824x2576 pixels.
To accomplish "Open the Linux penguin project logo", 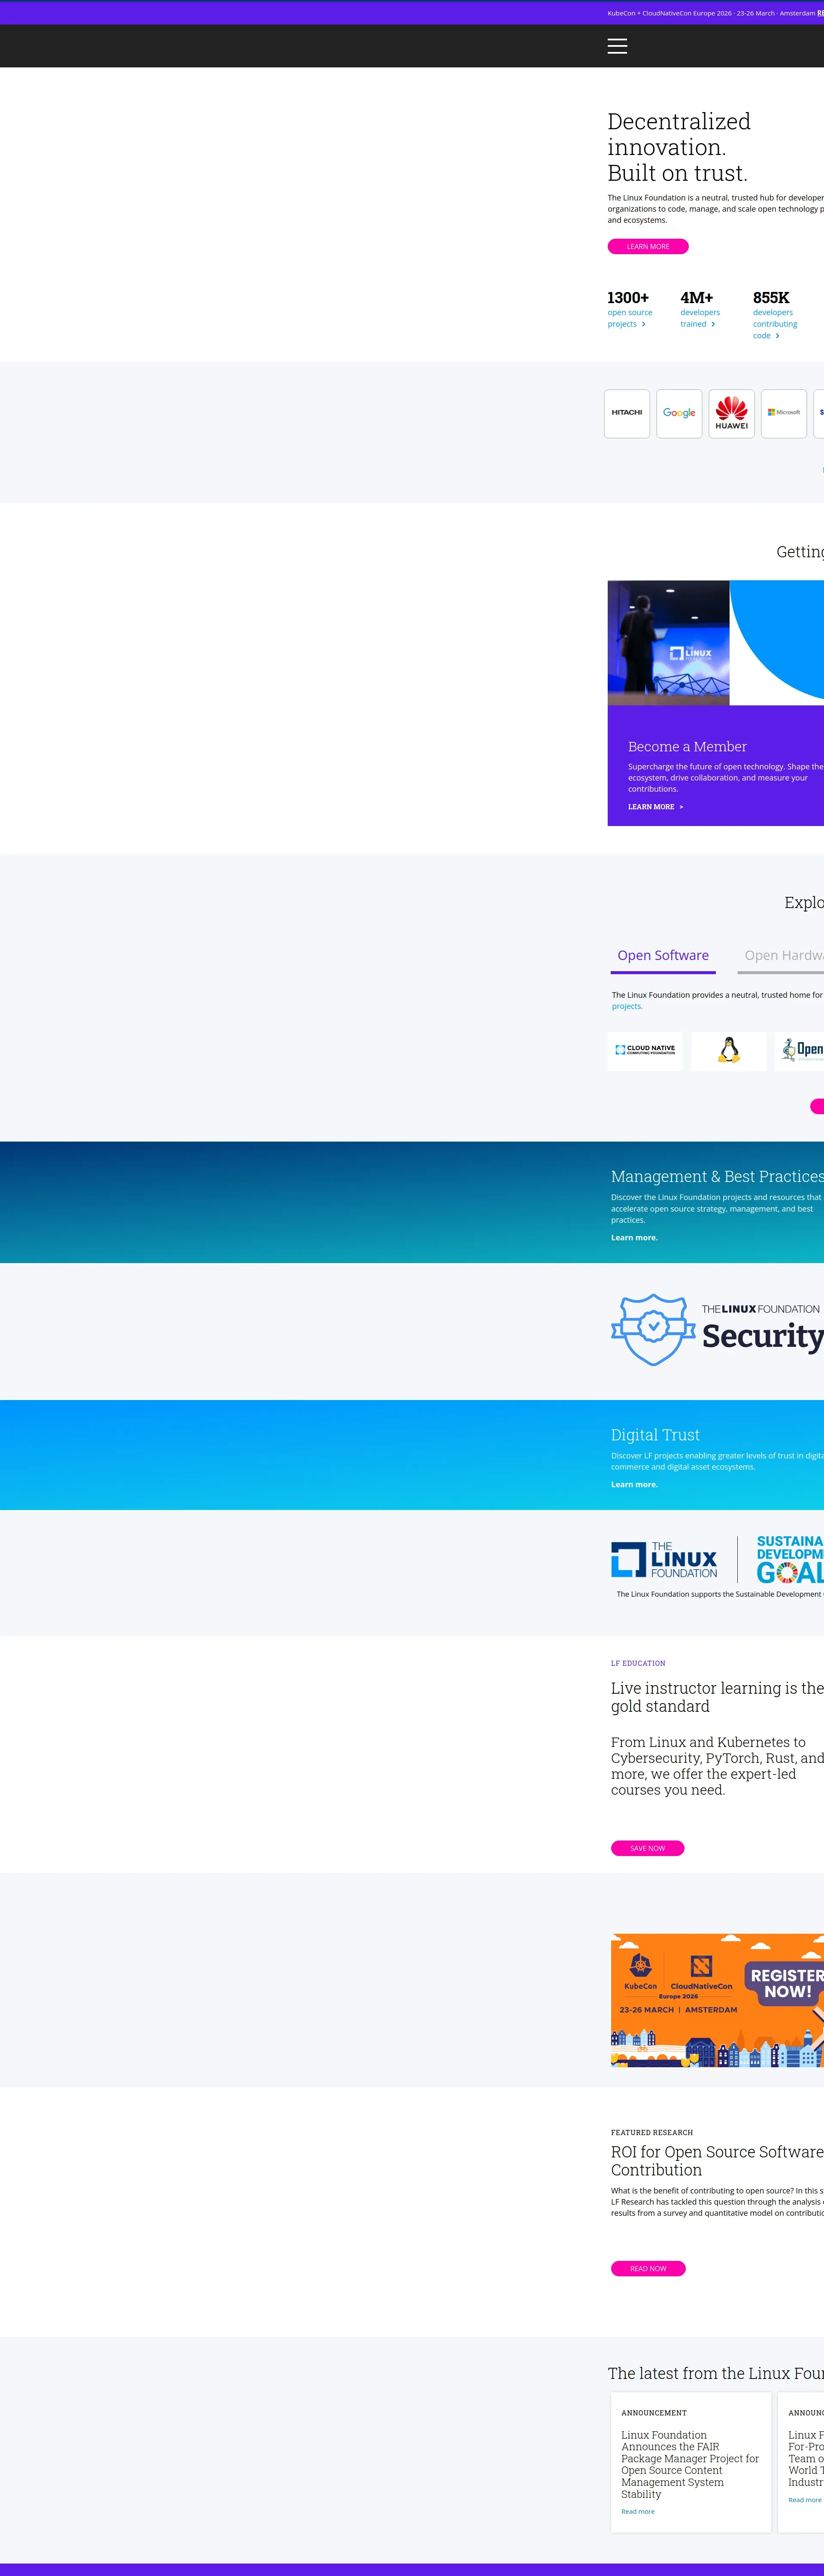I will coord(729,1050).
